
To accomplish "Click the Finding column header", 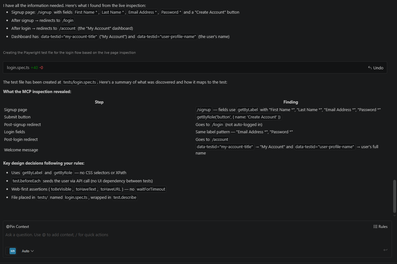I will 290,102.
